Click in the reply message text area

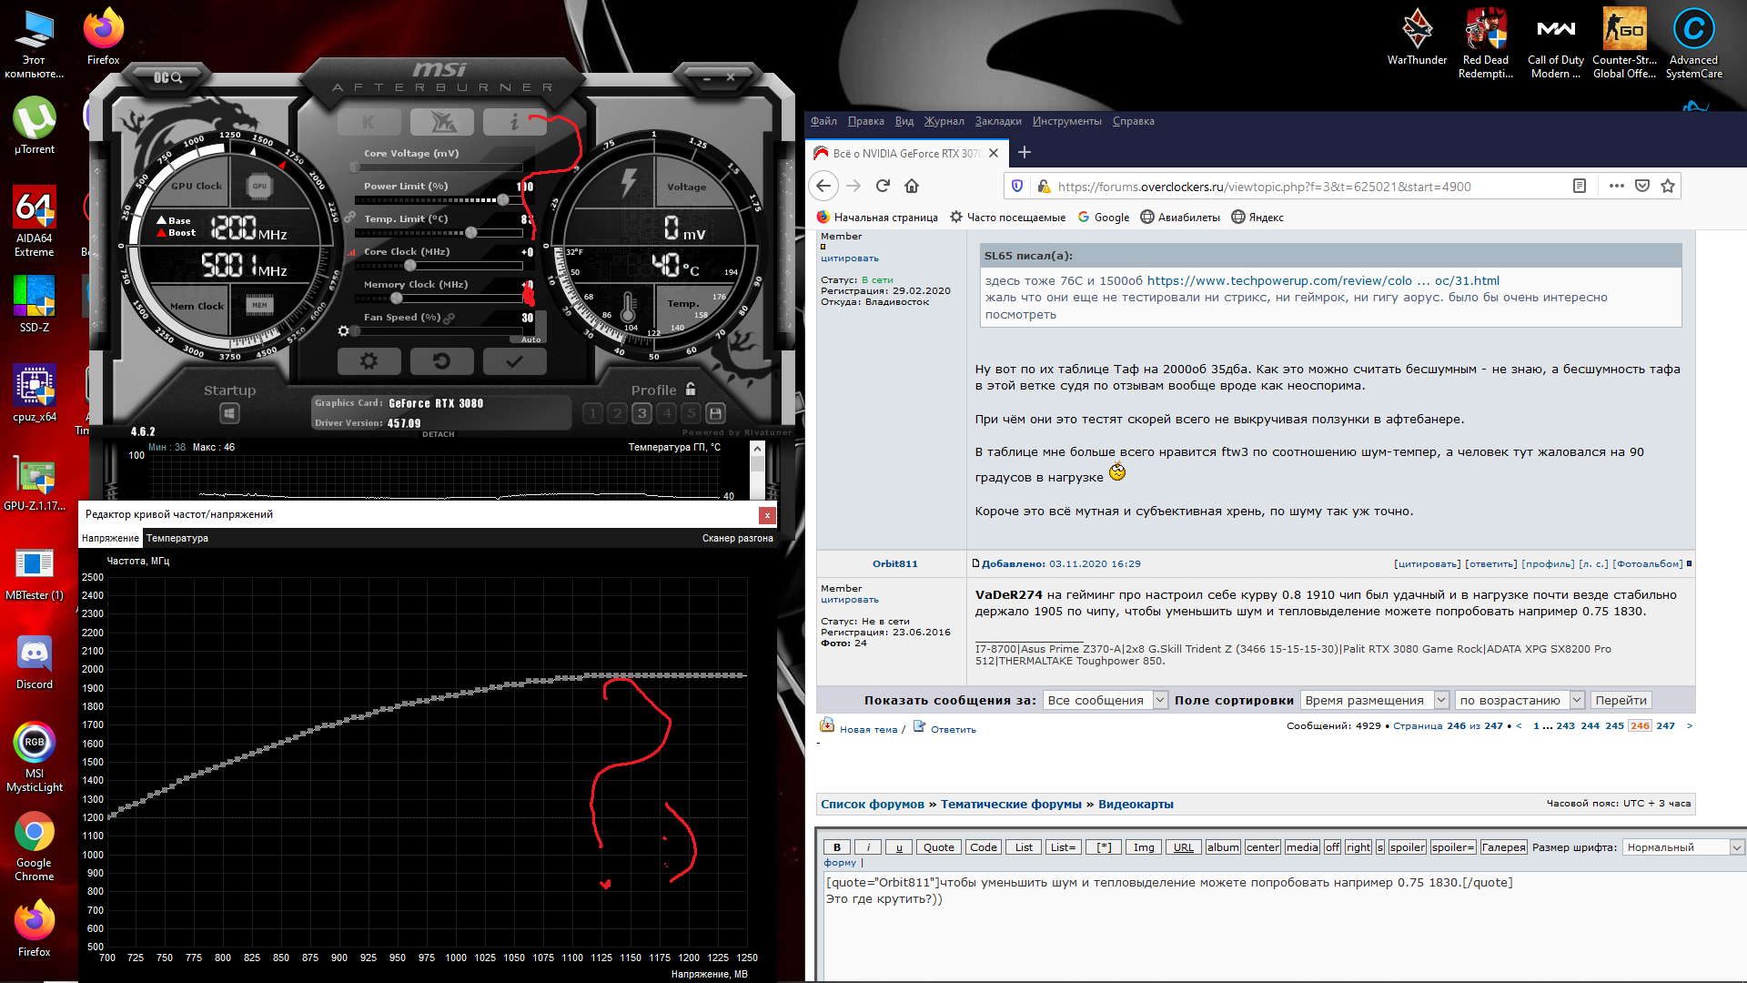(x=1274, y=937)
